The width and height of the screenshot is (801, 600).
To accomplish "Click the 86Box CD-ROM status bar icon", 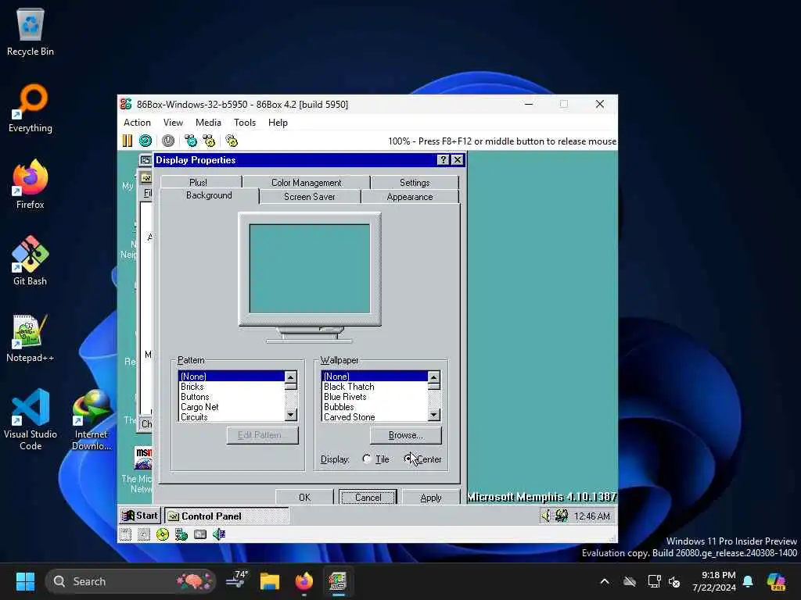I will coord(163,534).
